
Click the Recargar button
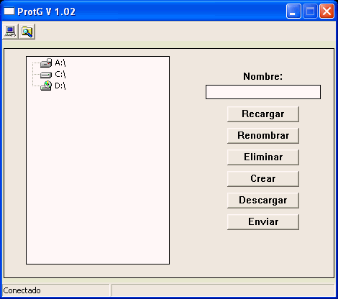[263, 114]
